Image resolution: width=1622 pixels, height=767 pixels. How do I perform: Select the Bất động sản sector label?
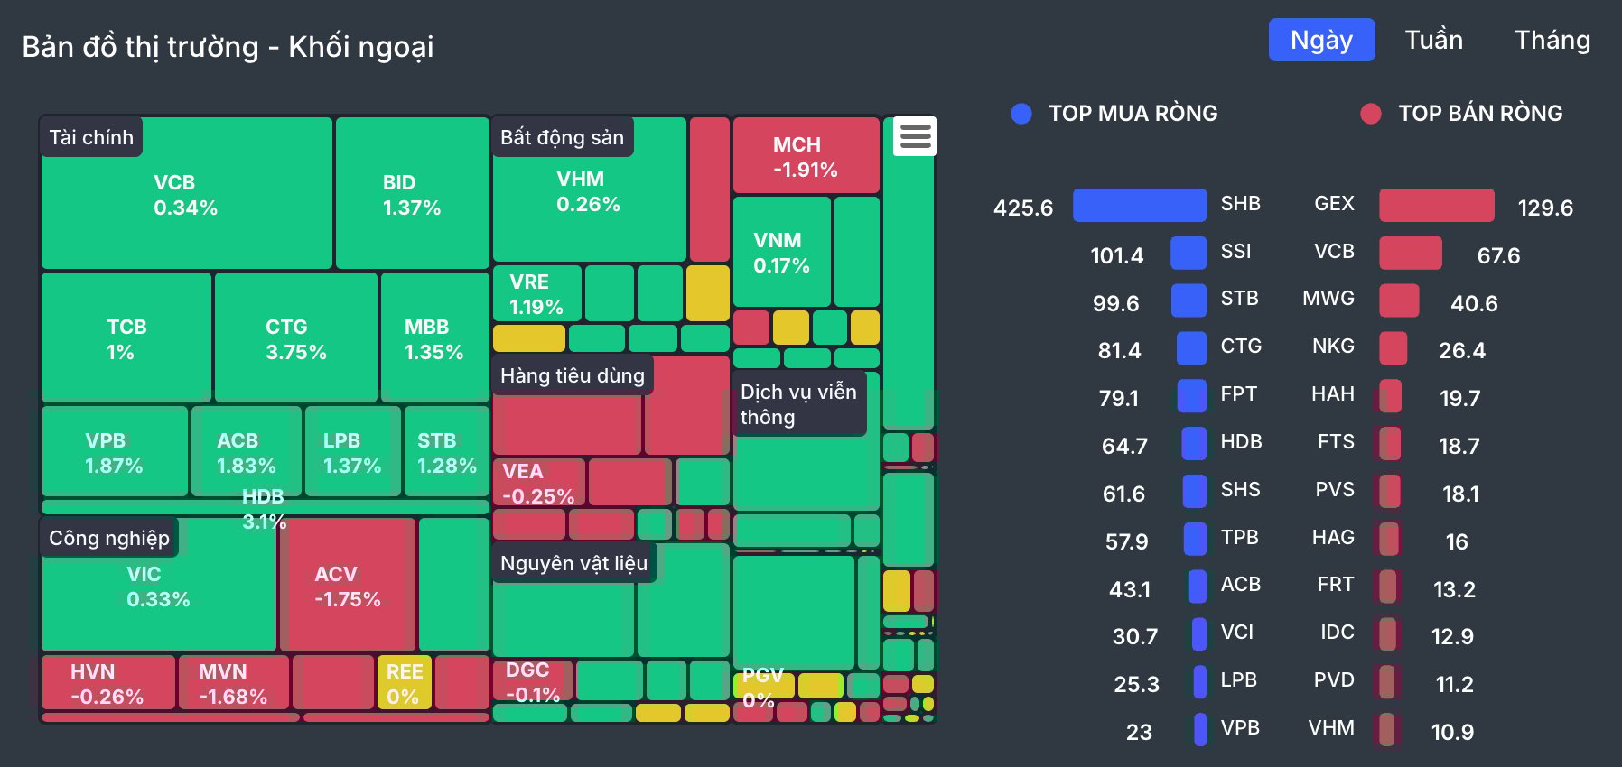pos(562,137)
